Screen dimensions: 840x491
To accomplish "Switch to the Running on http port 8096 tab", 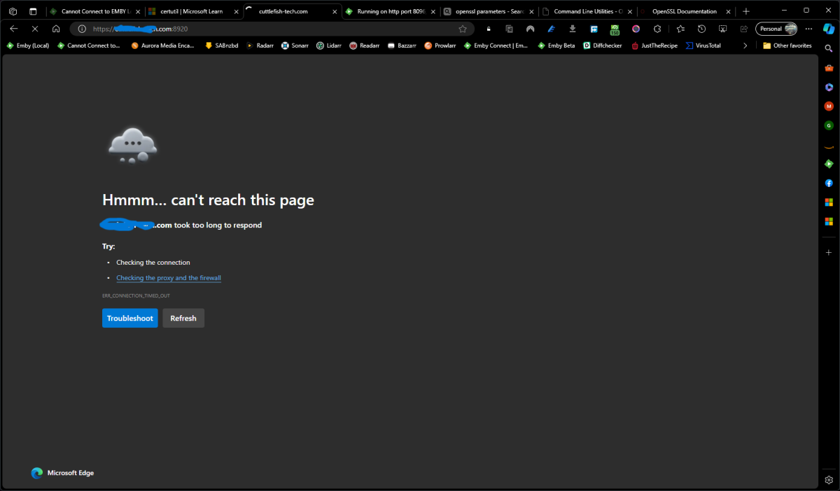I will (390, 11).
